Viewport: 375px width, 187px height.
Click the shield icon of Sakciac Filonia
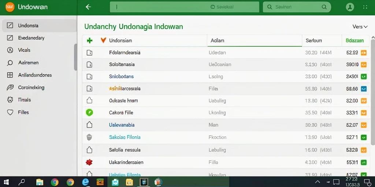tap(89, 137)
